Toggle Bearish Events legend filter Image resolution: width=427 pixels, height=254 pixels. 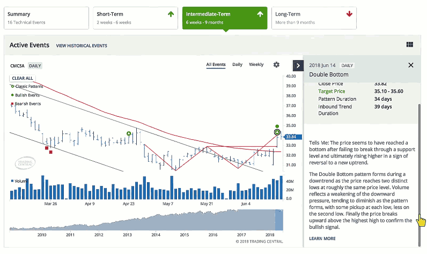(27, 103)
